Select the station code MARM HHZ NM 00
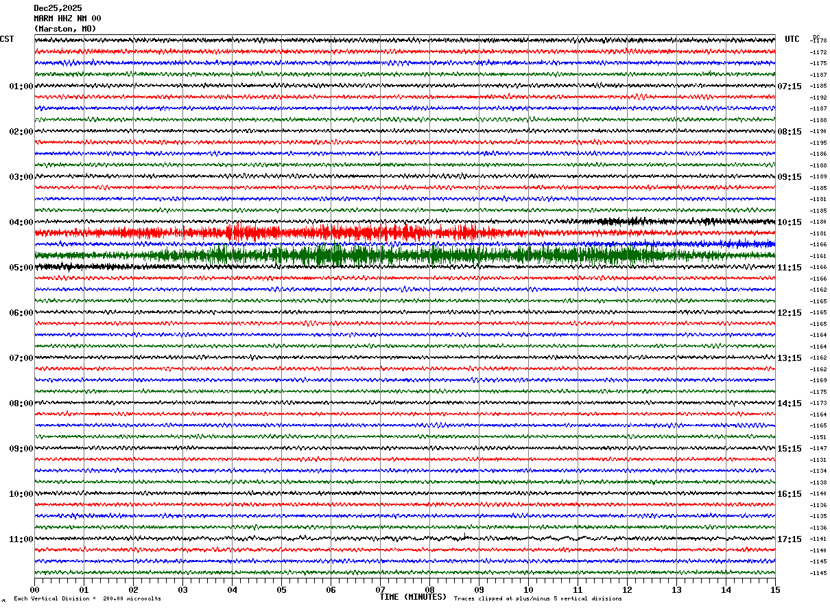 coord(67,19)
